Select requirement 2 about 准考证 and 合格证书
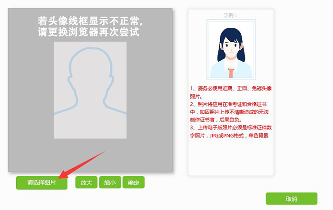 tap(229, 112)
